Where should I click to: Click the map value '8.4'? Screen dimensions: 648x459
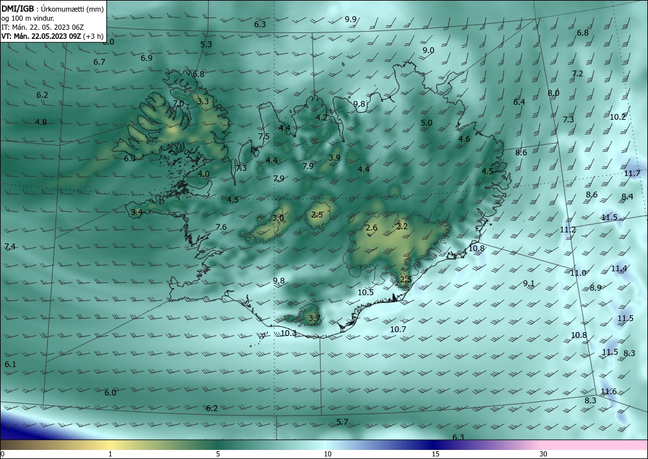click(x=627, y=196)
